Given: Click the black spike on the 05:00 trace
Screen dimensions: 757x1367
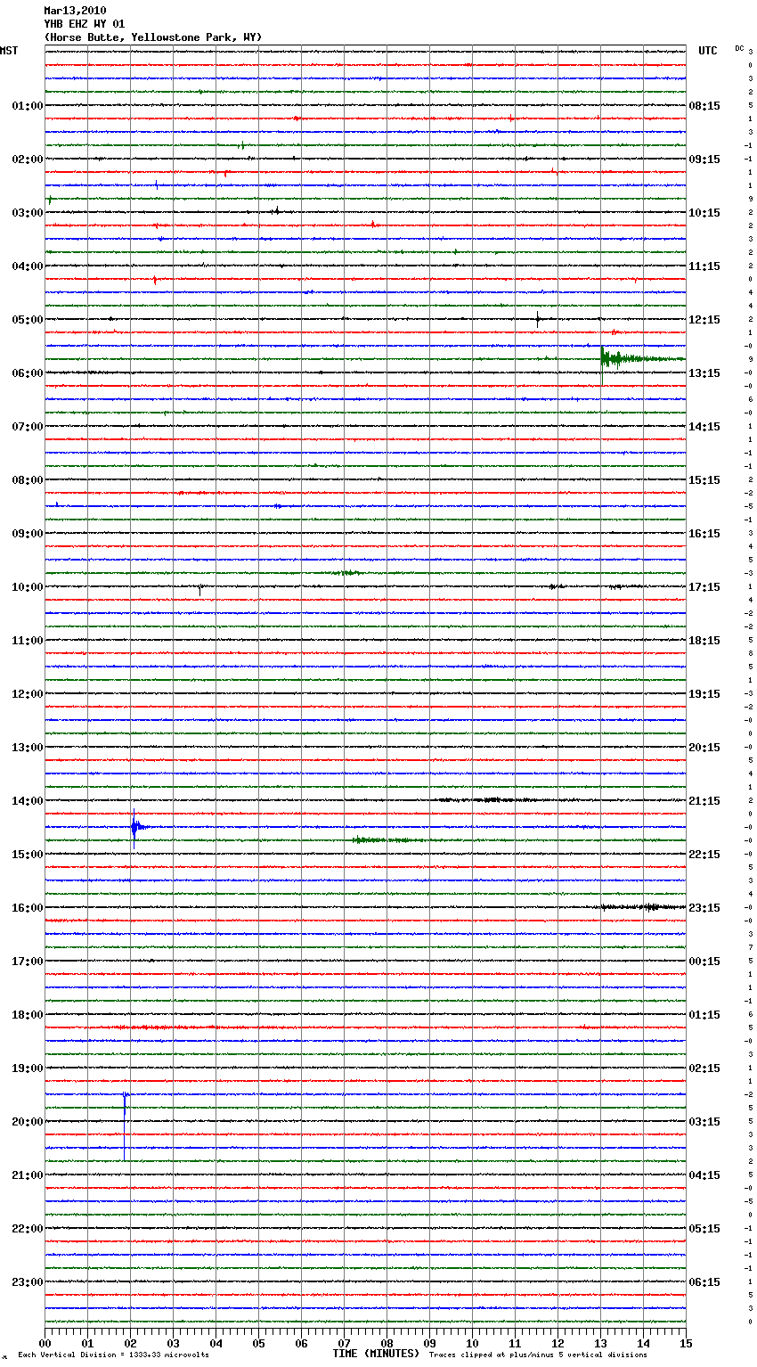Looking at the screenshot, I should coord(538,319).
